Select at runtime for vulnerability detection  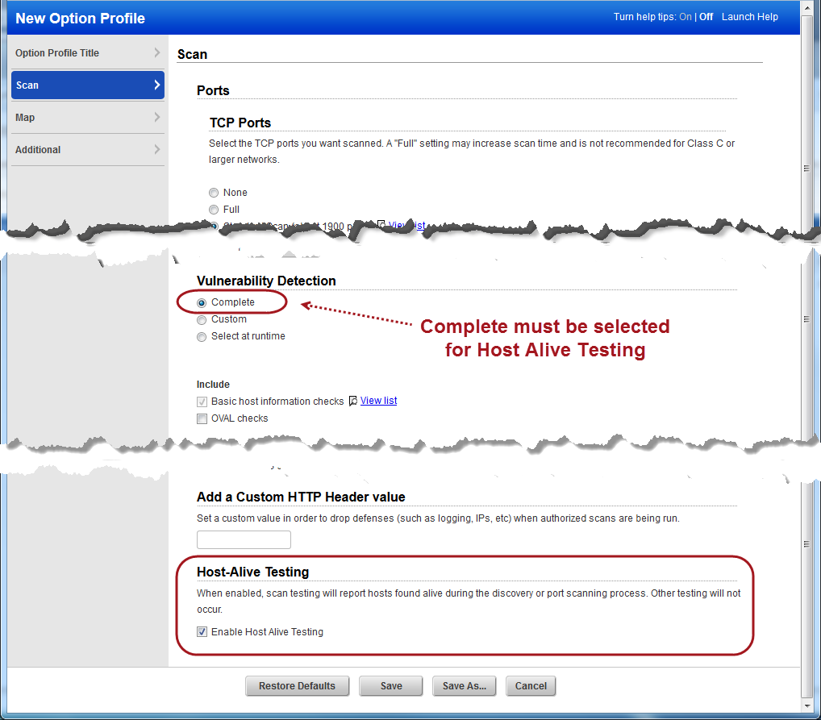pyautogui.click(x=201, y=336)
